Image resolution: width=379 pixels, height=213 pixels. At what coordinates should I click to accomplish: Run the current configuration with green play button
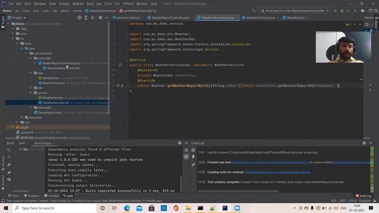point(336,11)
